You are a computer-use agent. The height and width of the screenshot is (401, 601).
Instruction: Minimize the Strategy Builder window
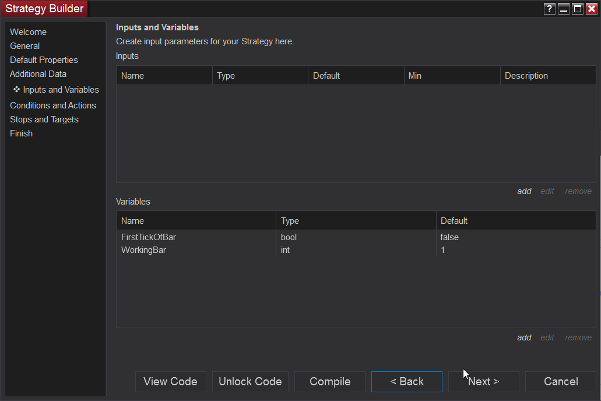564,9
